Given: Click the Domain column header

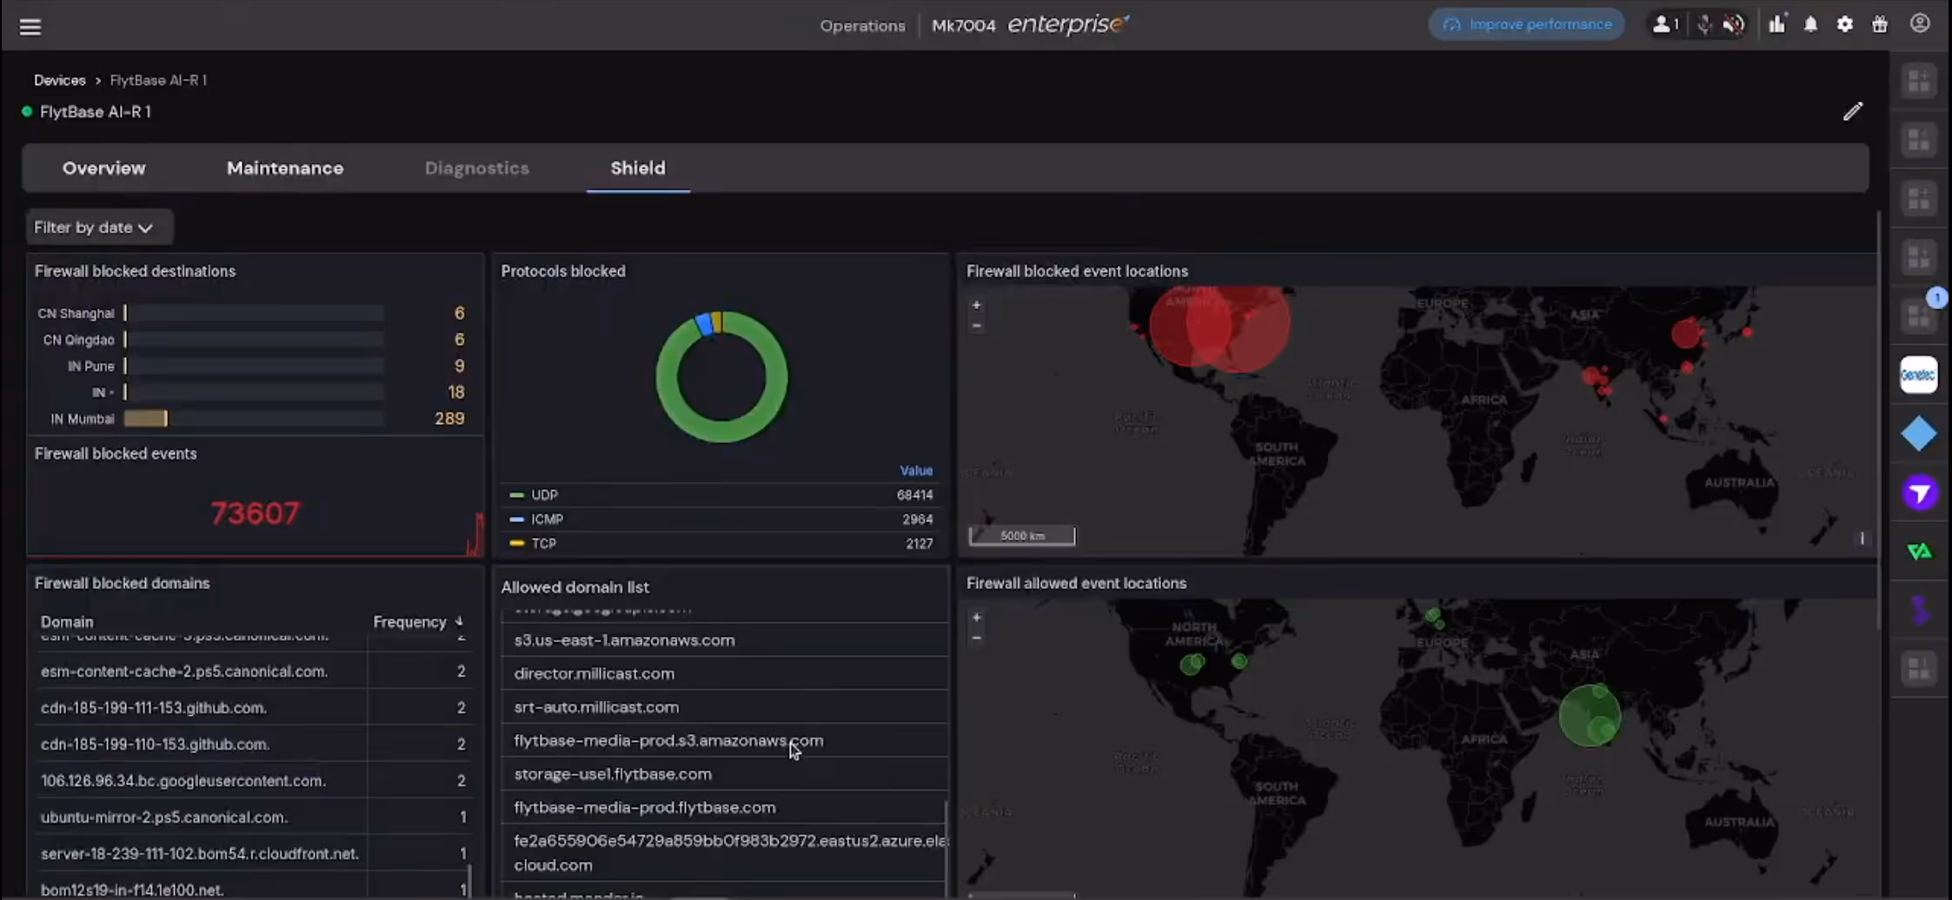Looking at the screenshot, I should 67,622.
